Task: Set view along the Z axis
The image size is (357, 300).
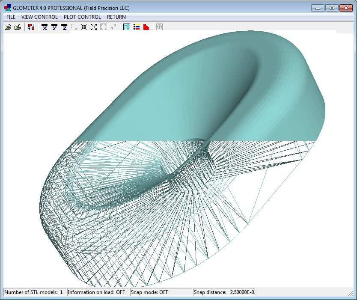Action: pos(64,27)
